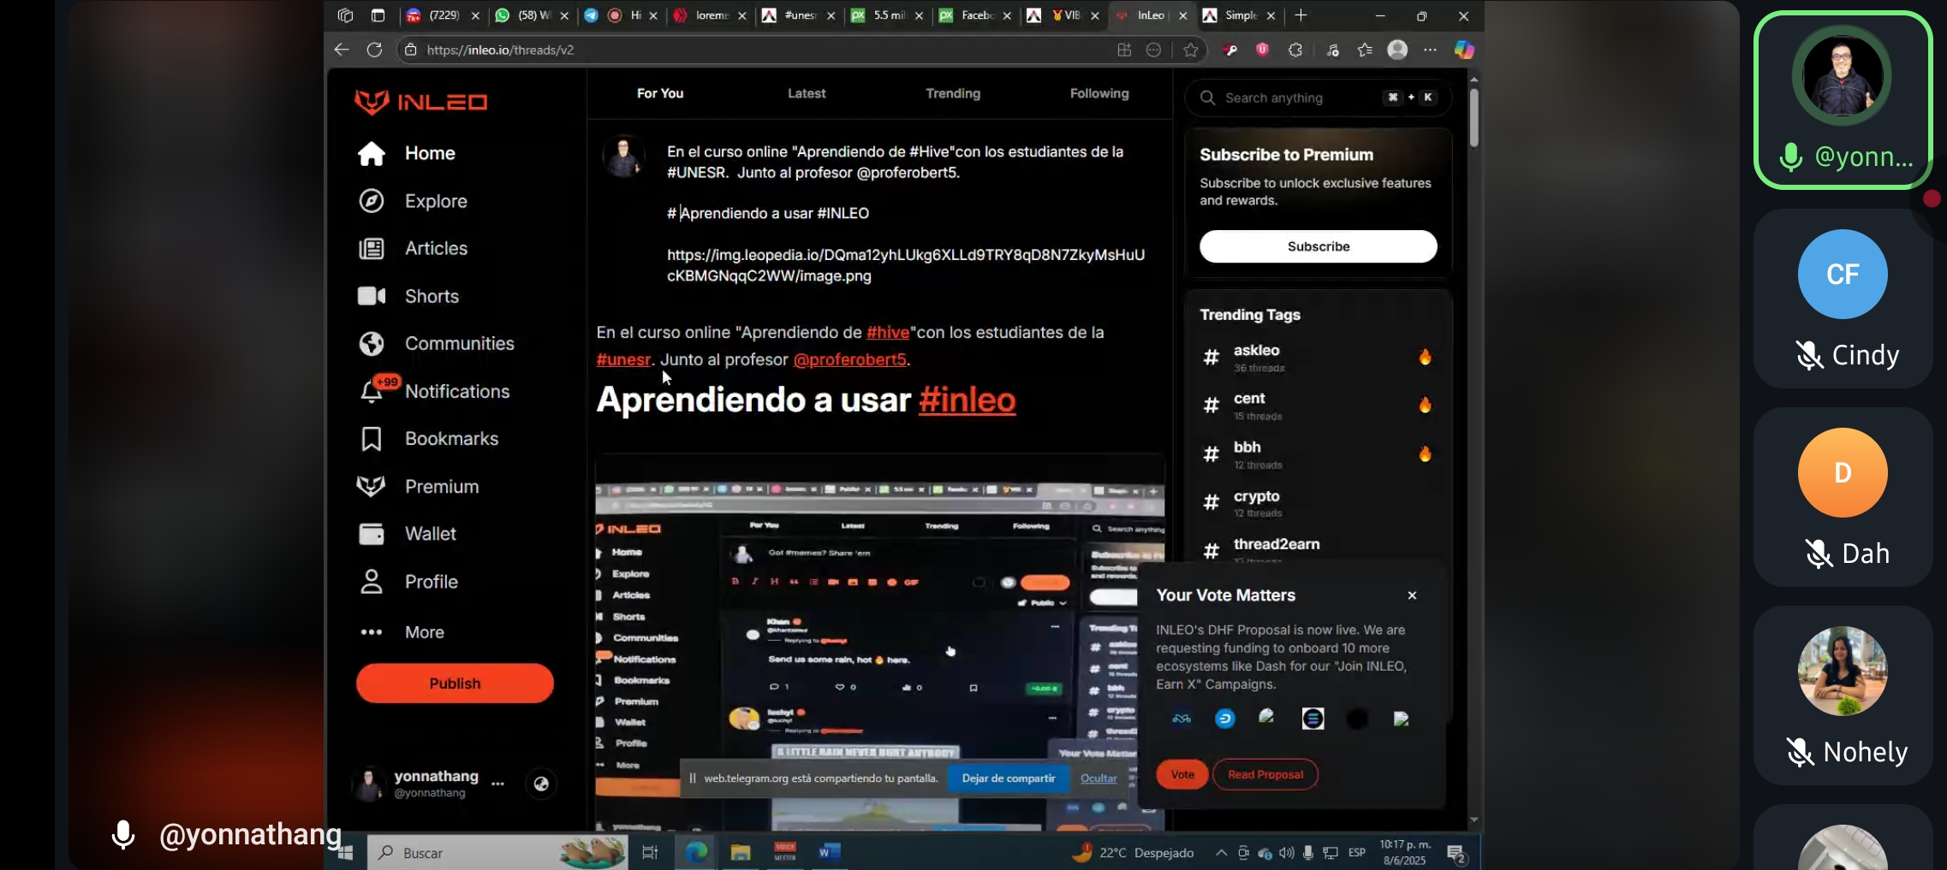
Task: Switch to the Trending tab
Action: pos(952,93)
